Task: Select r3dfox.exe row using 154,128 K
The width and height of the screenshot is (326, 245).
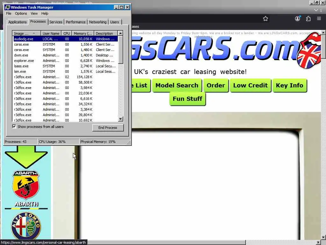Action: pyautogui.click(x=65, y=77)
